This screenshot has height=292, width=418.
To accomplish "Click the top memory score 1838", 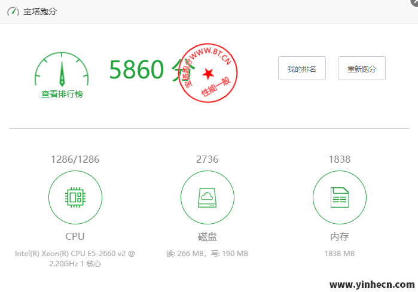I will (x=339, y=159).
